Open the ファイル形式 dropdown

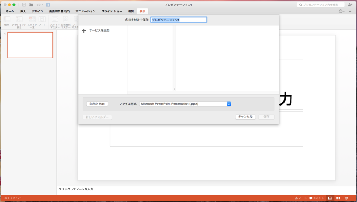(185, 104)
